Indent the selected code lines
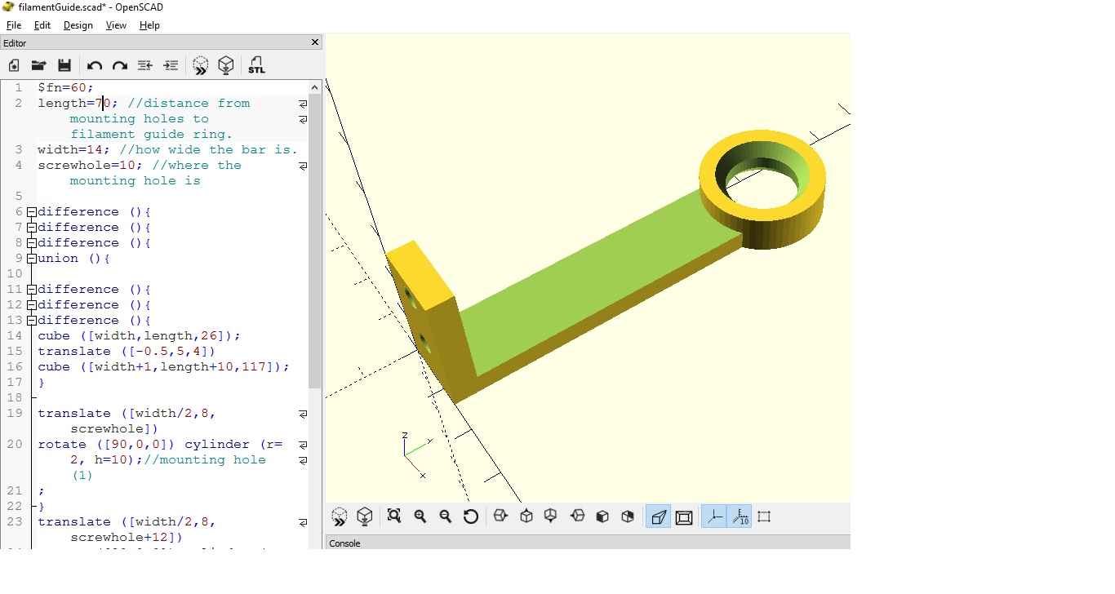This screenshot has height=594, width=1115. tap(171, 65)
